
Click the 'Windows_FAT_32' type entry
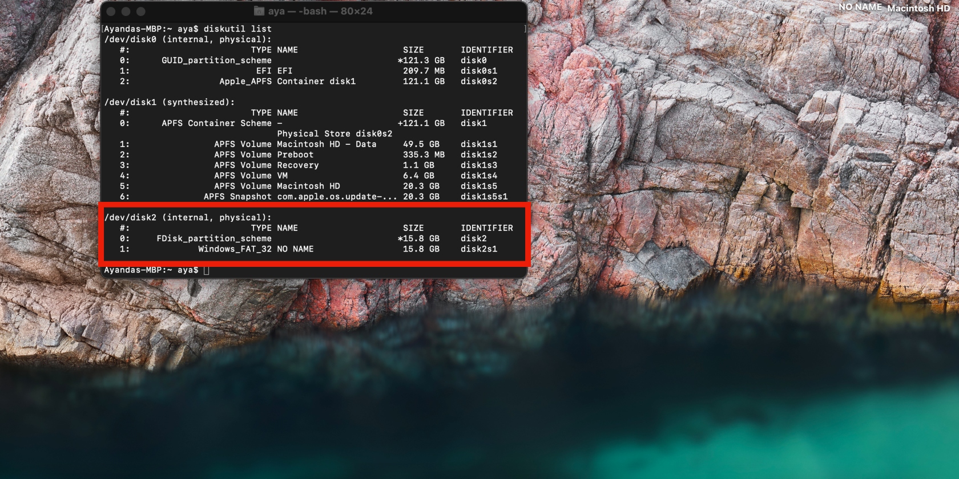[235, 249]
